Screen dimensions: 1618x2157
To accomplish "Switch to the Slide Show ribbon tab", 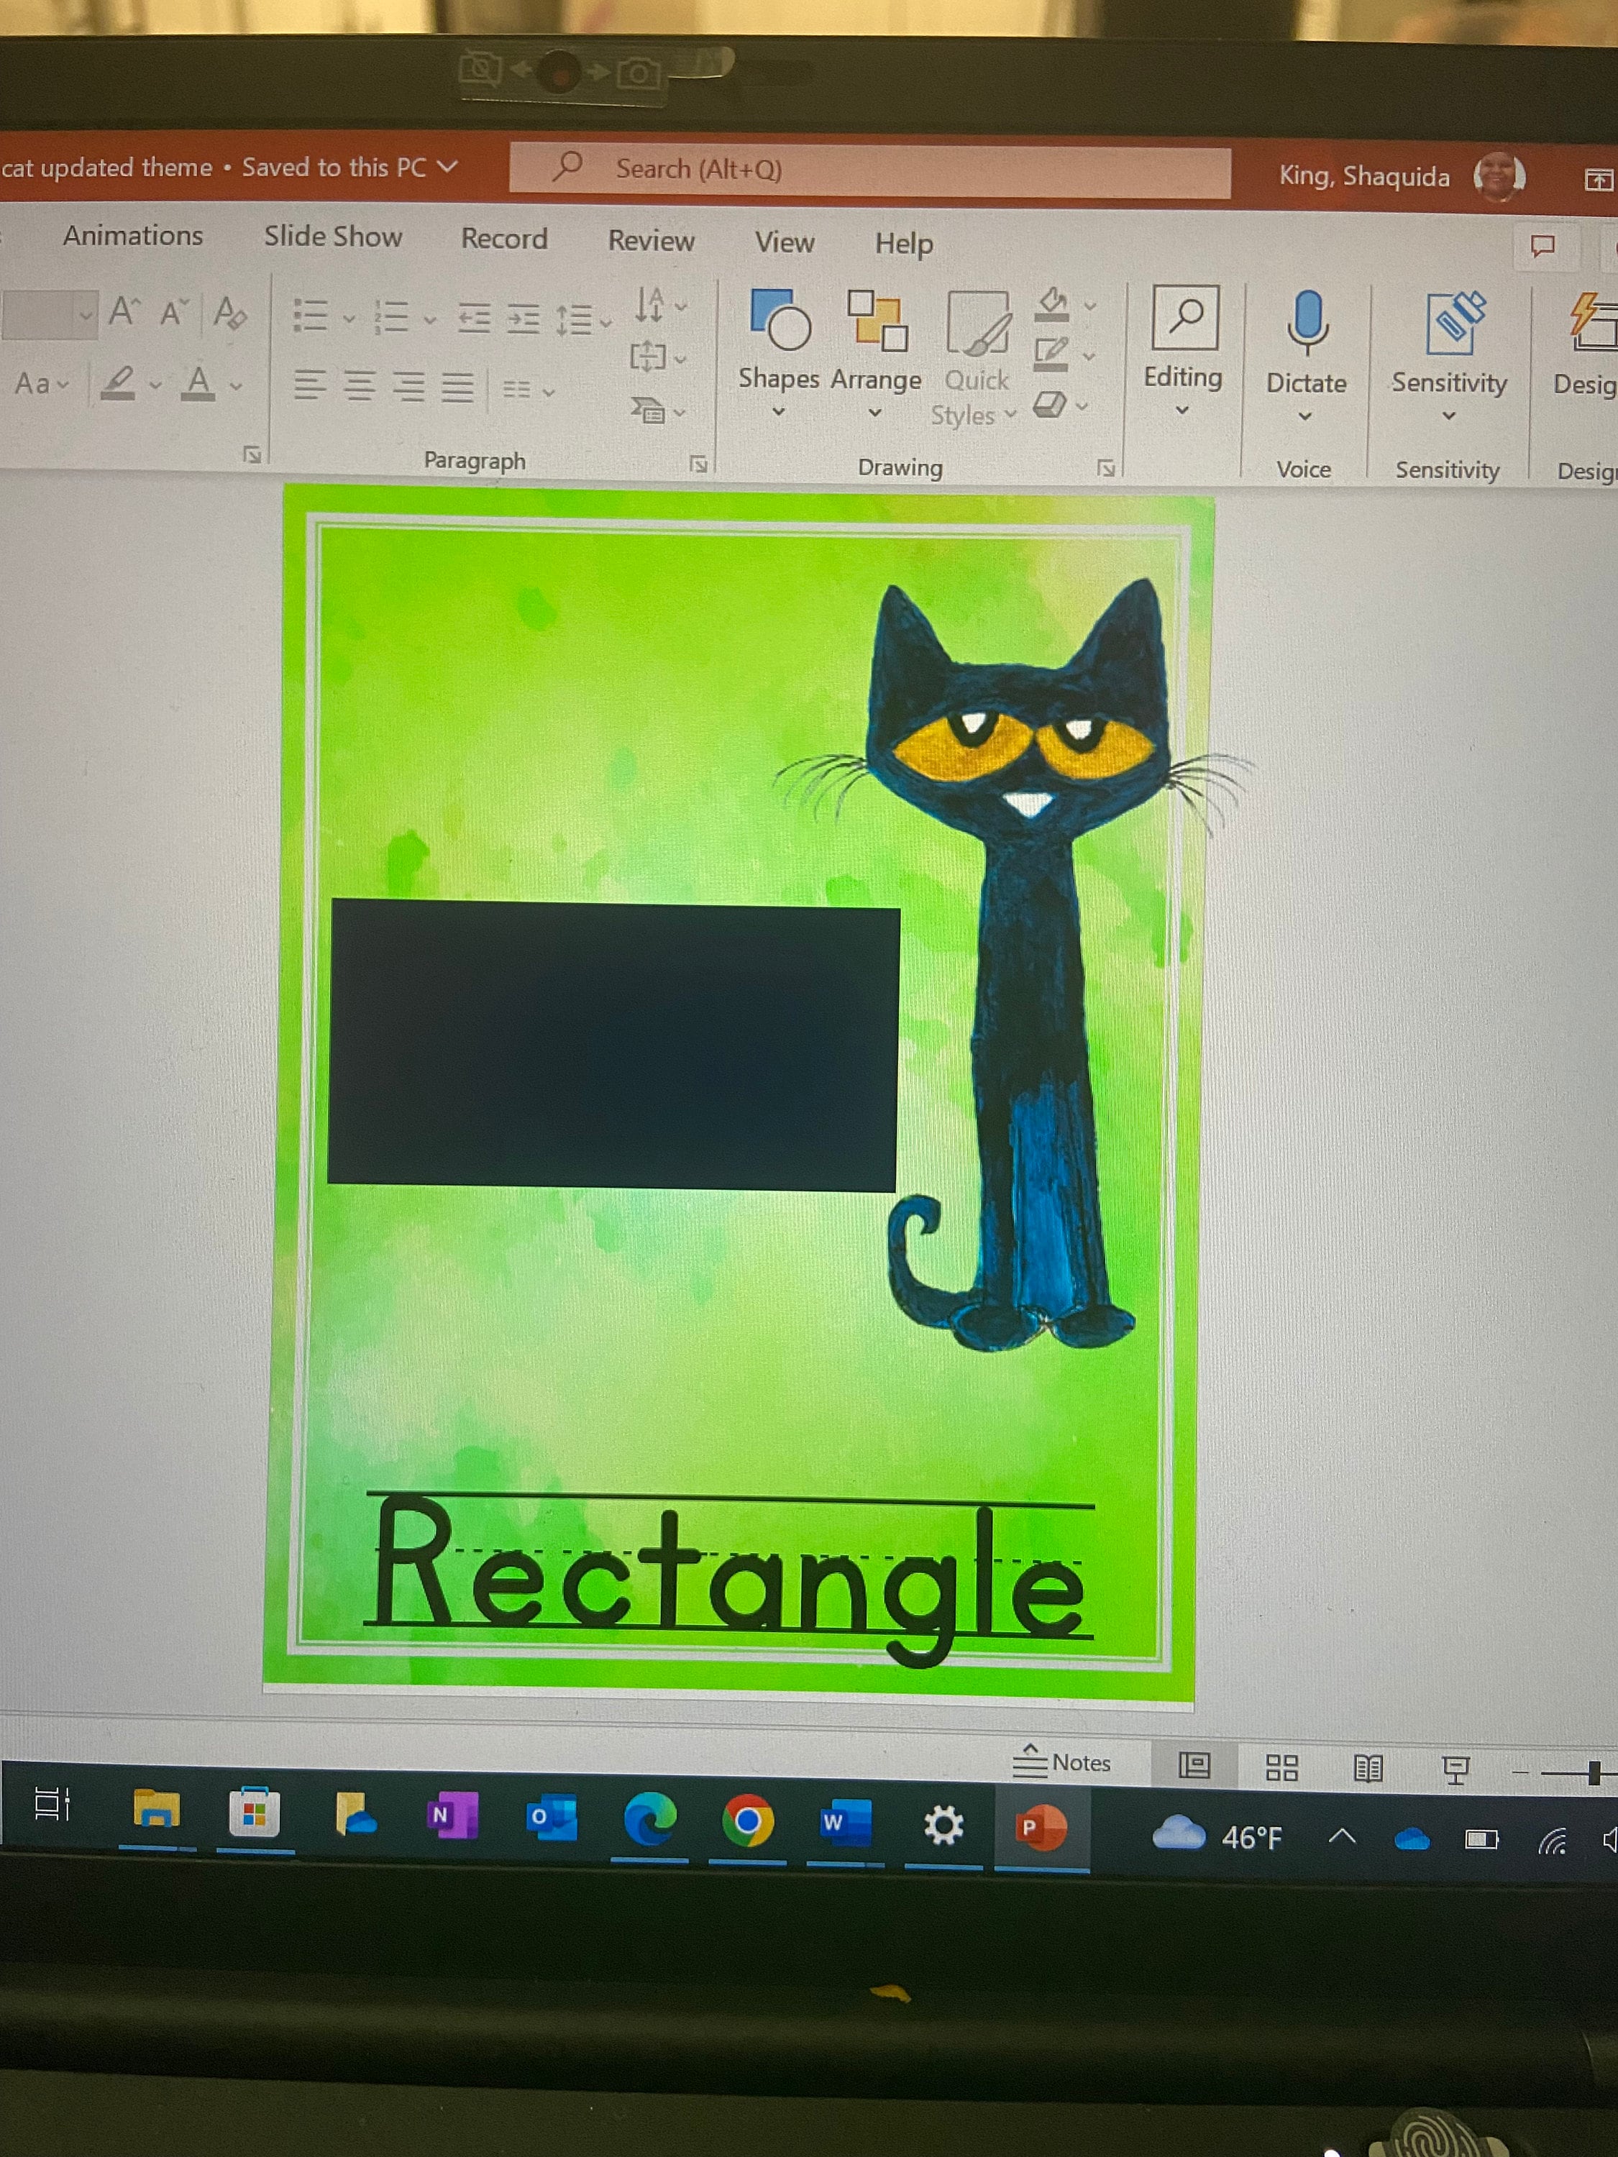I will [332, 237].
